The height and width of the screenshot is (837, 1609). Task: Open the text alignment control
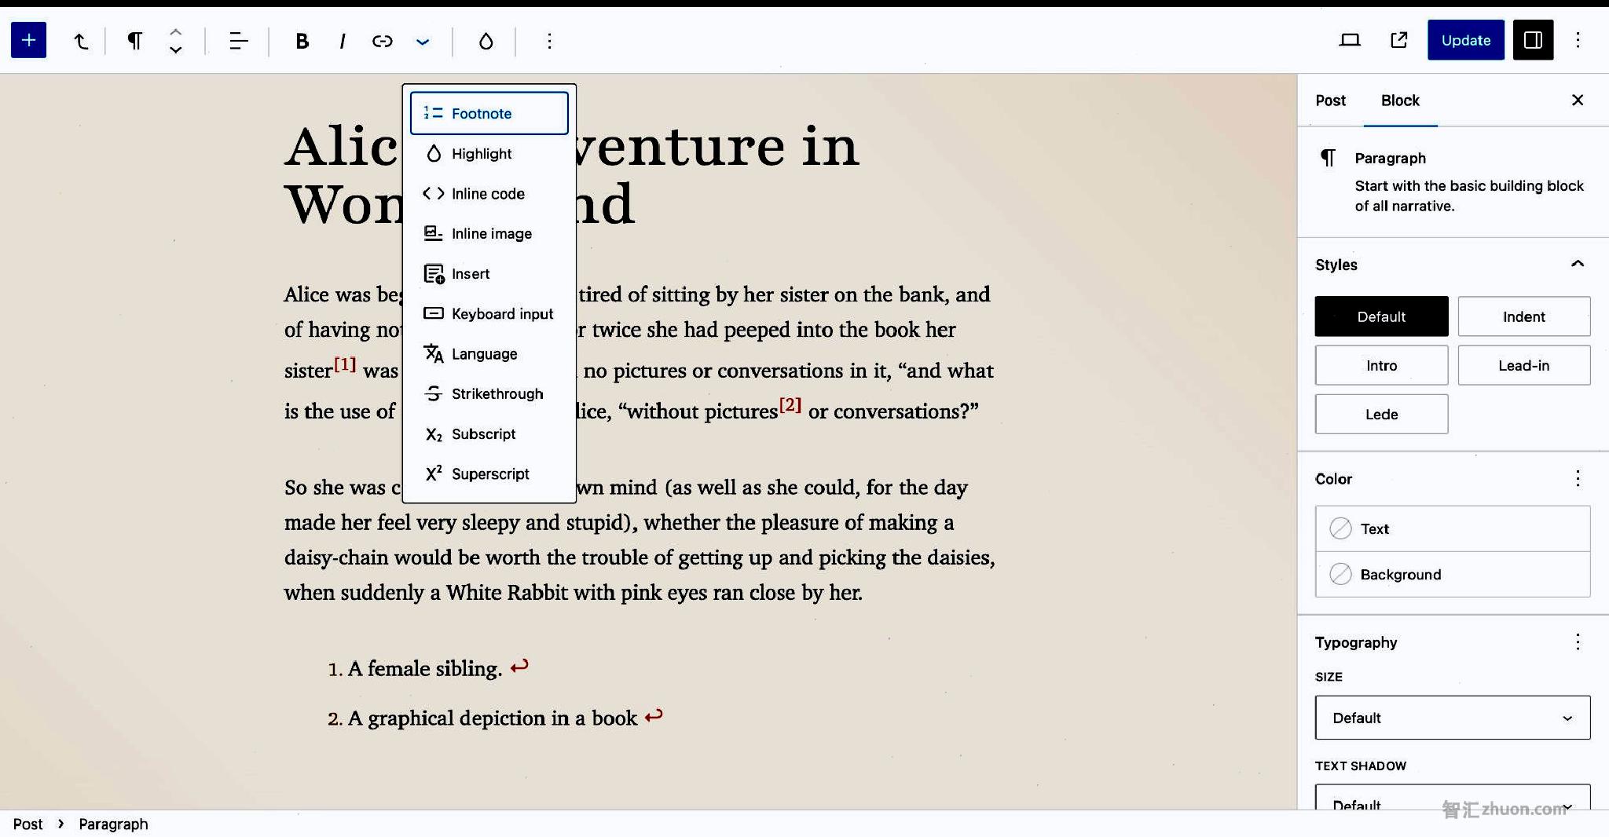[x=238, y=41]
